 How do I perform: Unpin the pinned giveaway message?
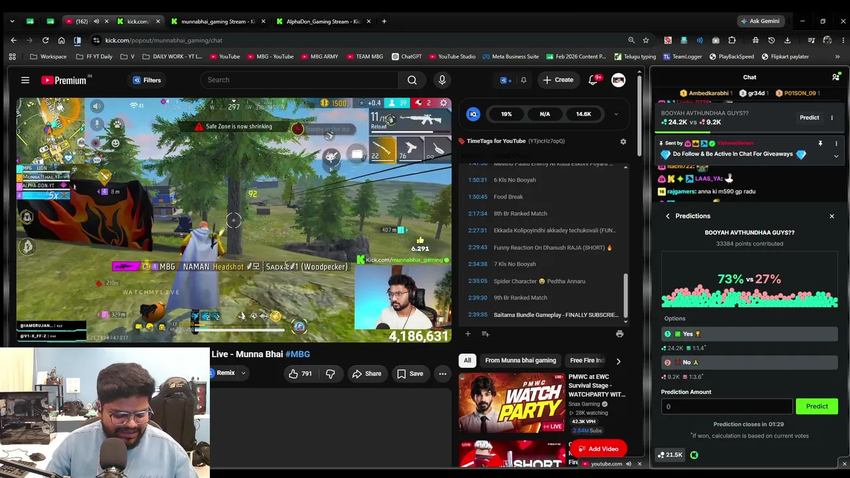(820, 143)
